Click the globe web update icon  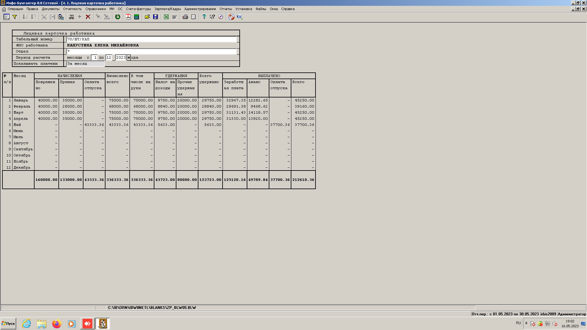click(x=240, y=17)
